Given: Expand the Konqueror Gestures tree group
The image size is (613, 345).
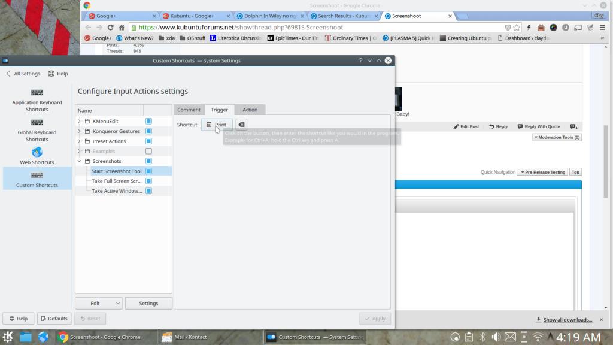Looking at the screenshot, I should [79, 131].
